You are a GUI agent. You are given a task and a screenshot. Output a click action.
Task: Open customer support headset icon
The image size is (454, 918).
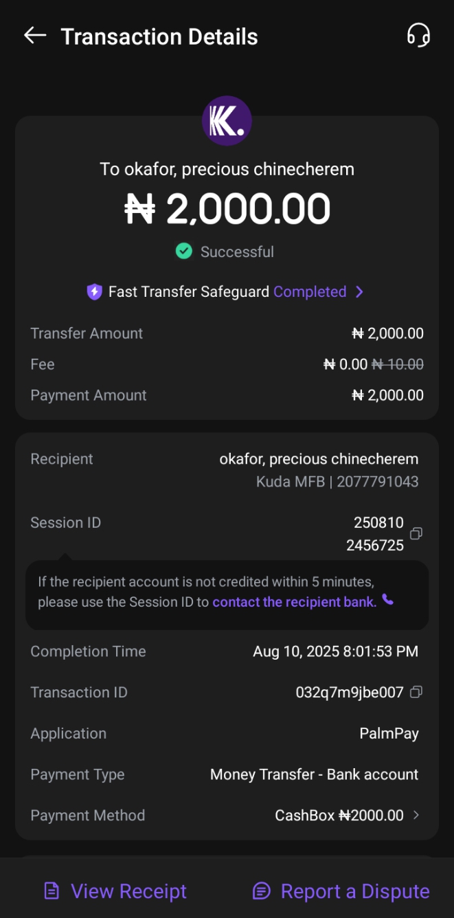tap(418, 35)
